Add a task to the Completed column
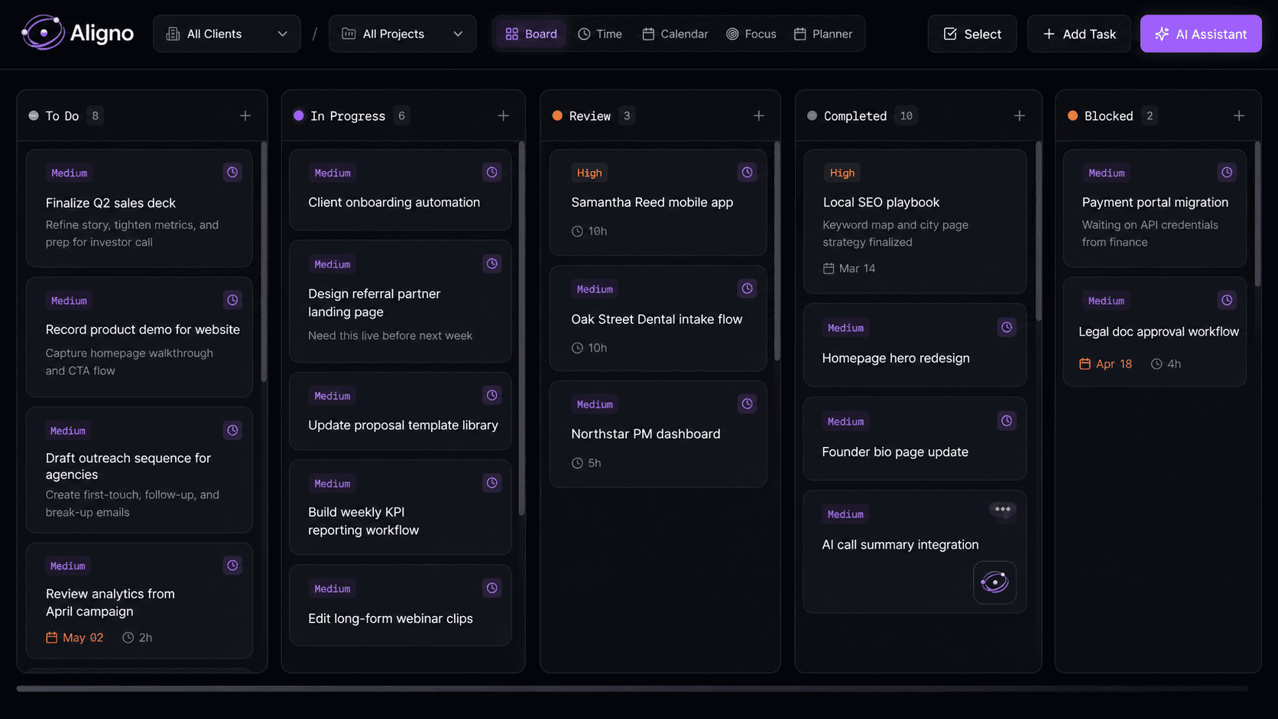Screen dimensions: 1278x719 (1020, 116)
